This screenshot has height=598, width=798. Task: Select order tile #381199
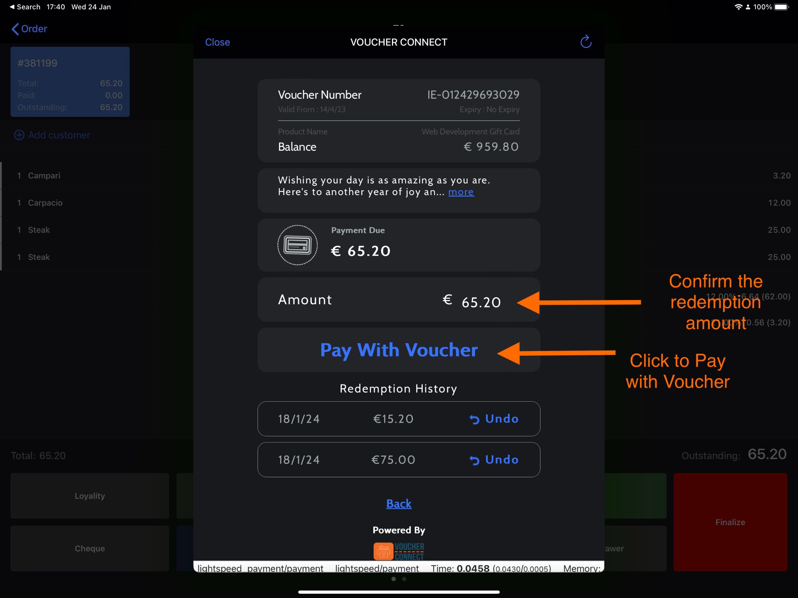point(70,82)
